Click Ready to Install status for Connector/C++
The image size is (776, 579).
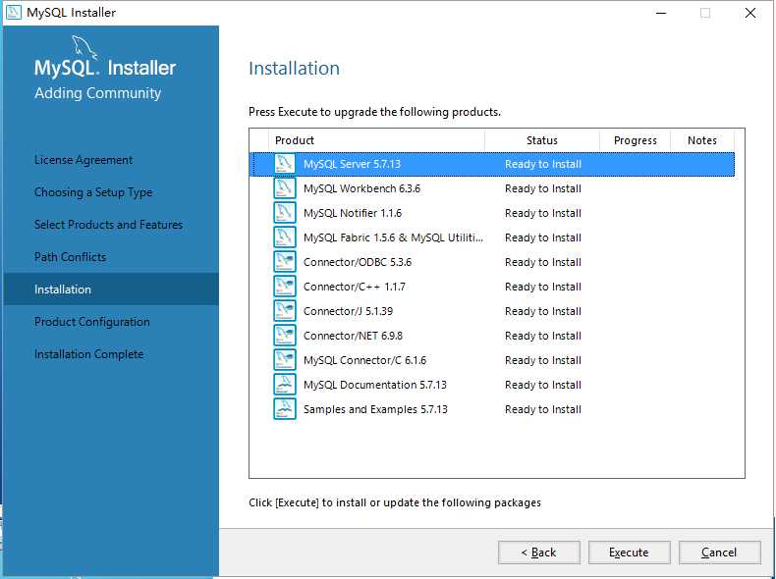pos(543,287)
